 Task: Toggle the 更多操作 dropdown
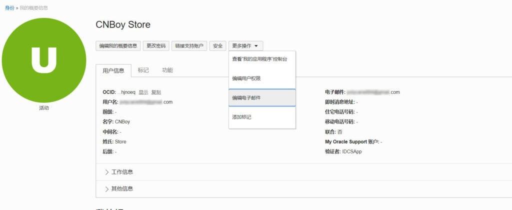(x=245, y=46)
